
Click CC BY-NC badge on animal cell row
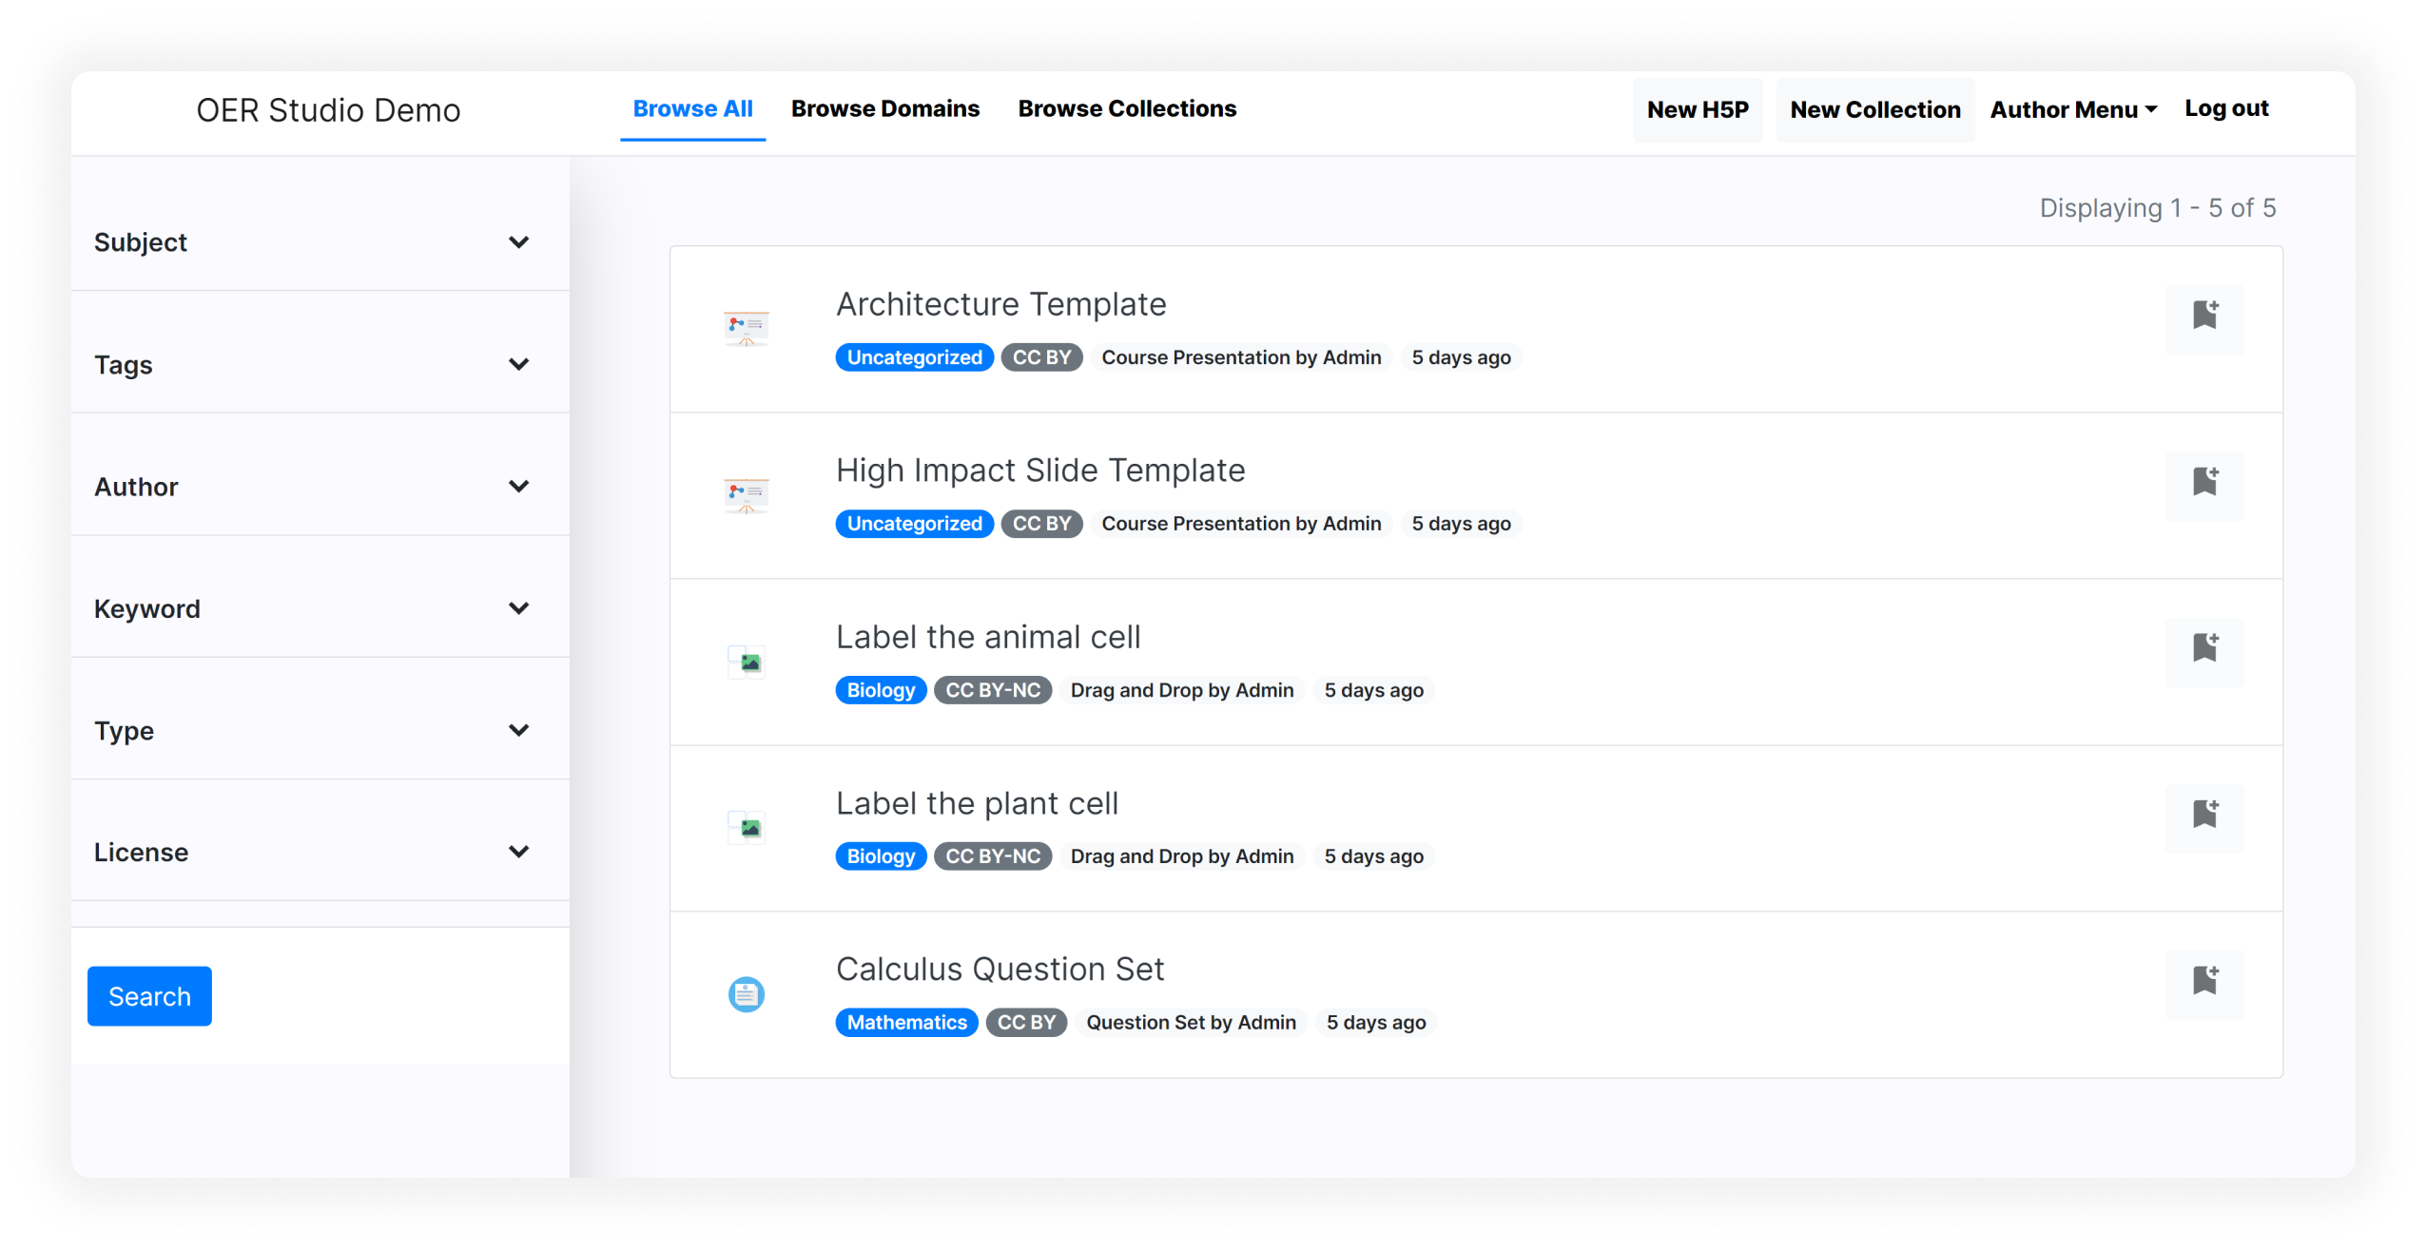coord(993,690)
